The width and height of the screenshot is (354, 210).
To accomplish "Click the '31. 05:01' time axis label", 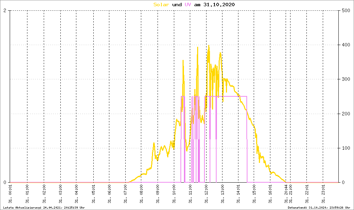I will [93, 194].
